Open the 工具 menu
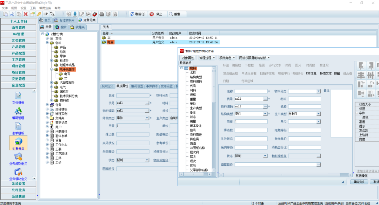Screen dimensions: 379x205 [33, 8]
